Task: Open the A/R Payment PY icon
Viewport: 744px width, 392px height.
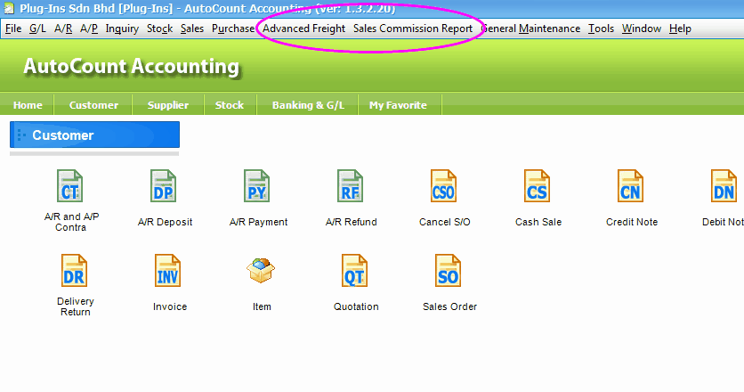Action: point(256,186)
